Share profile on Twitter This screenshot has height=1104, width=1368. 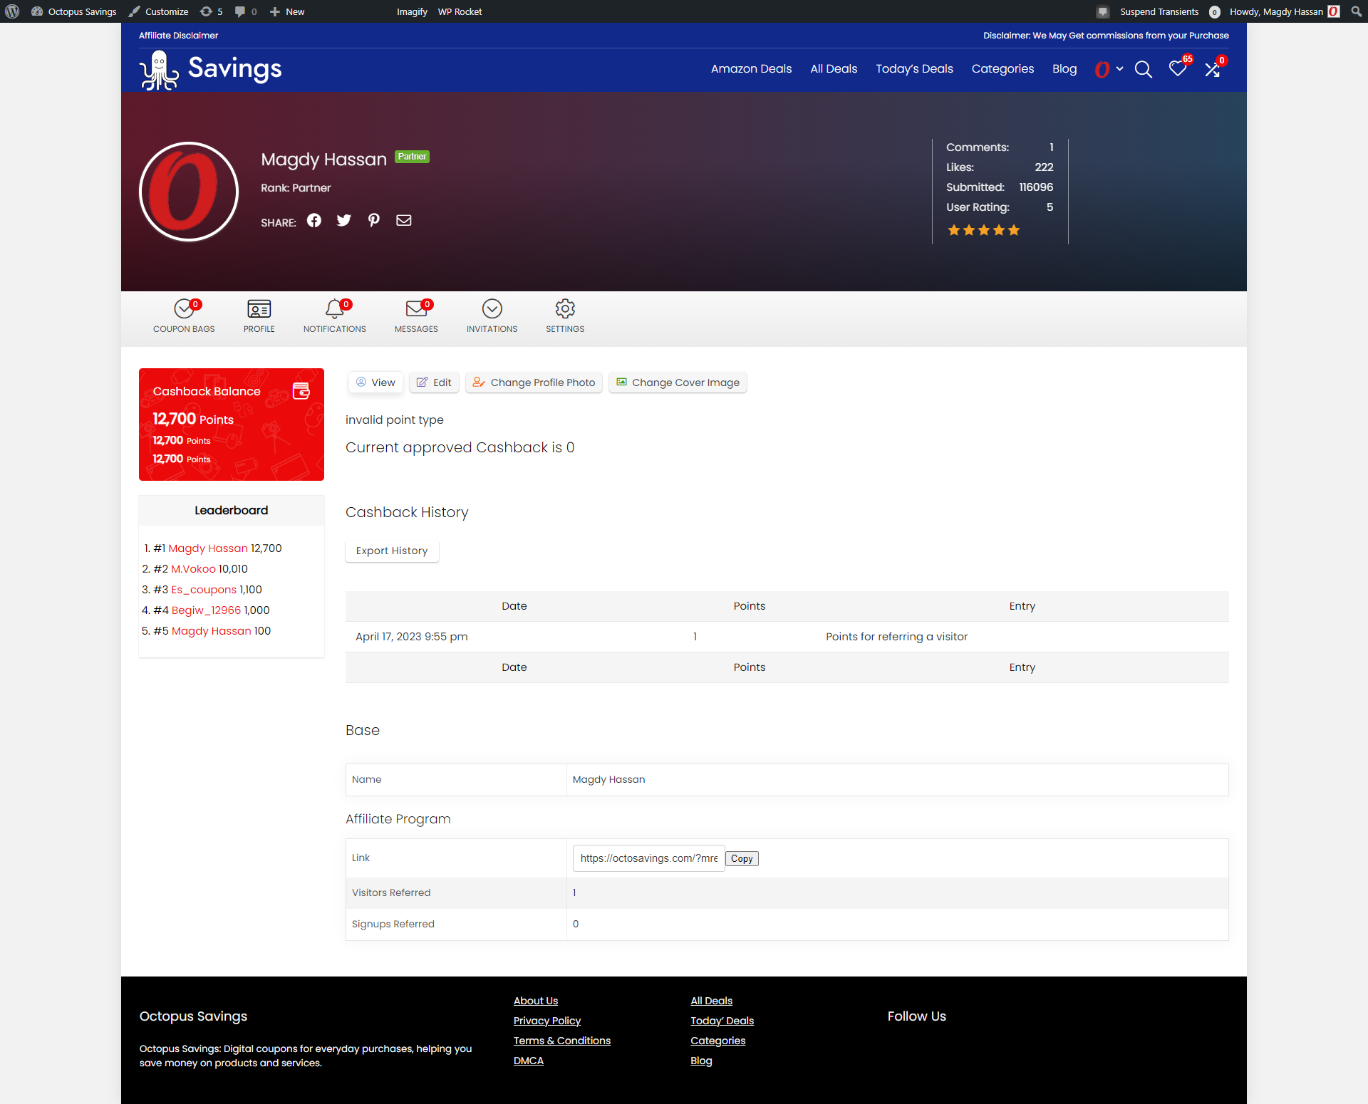pyautogui.click(x=344, y=220)
